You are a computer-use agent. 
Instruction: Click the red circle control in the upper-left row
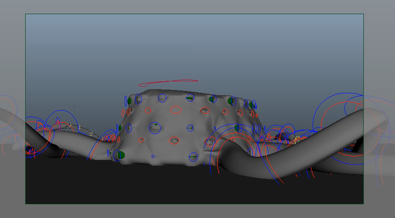[148, 111]
